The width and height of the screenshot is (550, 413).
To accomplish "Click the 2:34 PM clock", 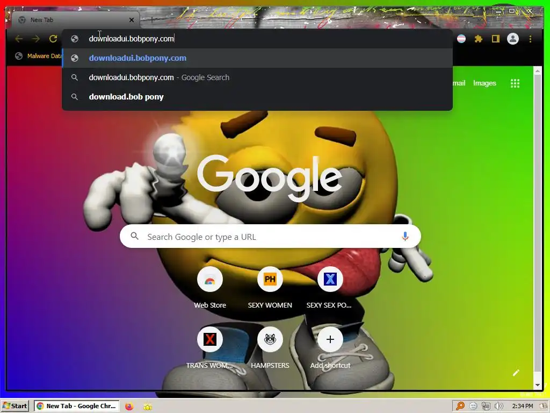I will pos(522,406).
